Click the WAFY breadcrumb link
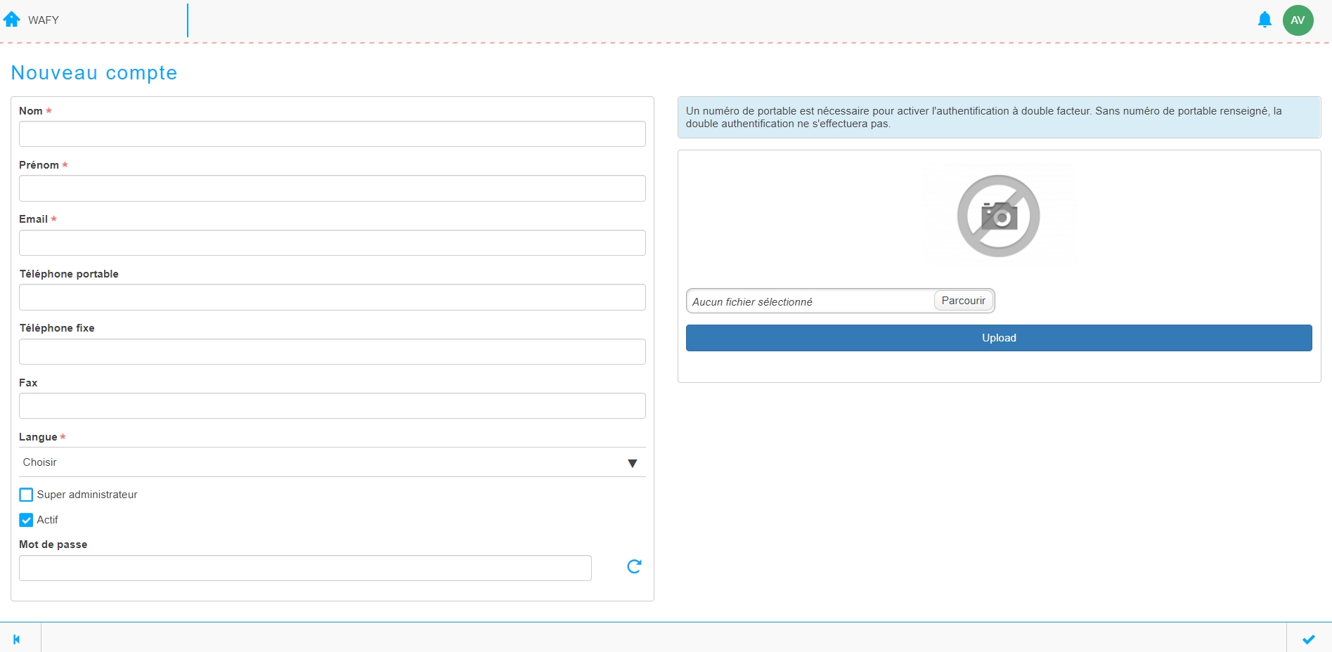The height and width of the screenshot is (652, 1332). [44, 20]
